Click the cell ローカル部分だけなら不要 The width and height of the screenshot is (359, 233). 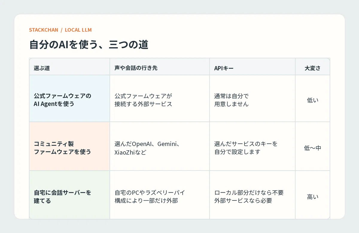[x=252, y=195]
